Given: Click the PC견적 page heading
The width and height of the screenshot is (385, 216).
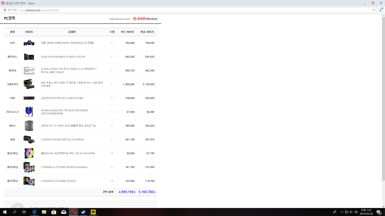Looking at the screenshot, I should 9,18.
